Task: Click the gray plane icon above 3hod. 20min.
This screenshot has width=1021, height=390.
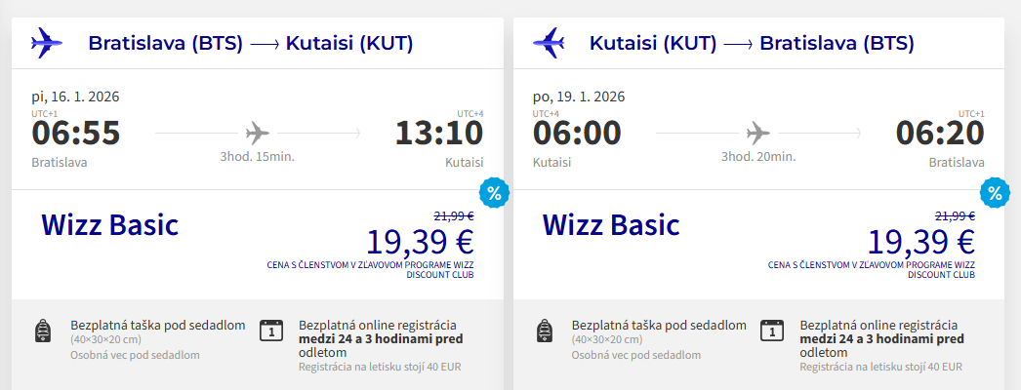Action: (758, 133)
